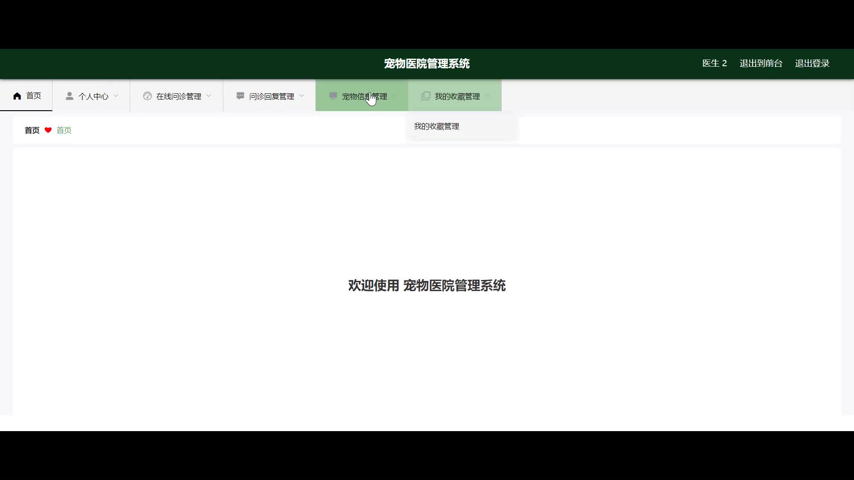Switch to the 首页 navigation tab

(x=33, y=96)
